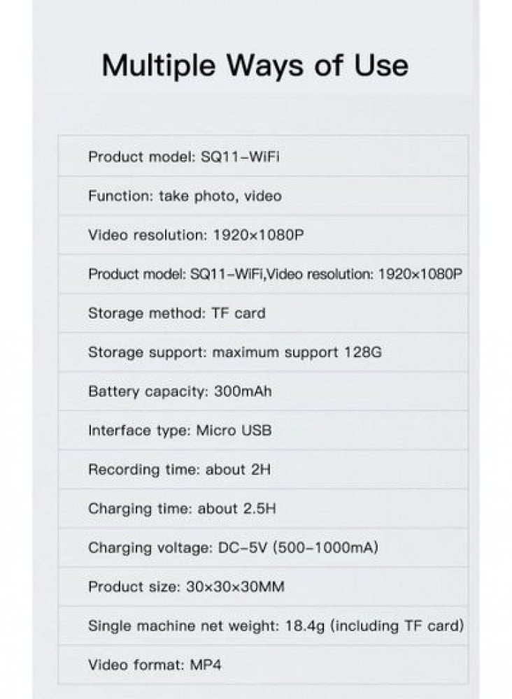Click the '128G' storage value

[362, 352]
